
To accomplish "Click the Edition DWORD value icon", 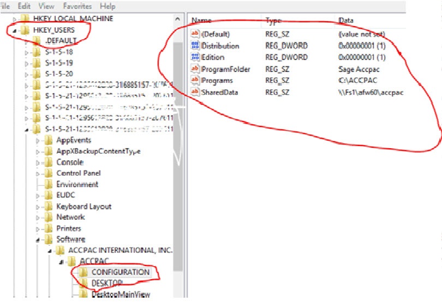I will (195, 57).
